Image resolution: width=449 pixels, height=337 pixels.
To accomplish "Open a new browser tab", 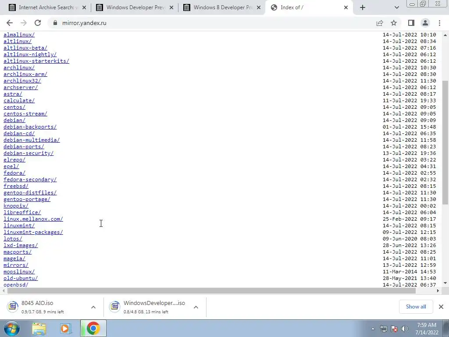I will pyautogui.click(x=363, y=7).
